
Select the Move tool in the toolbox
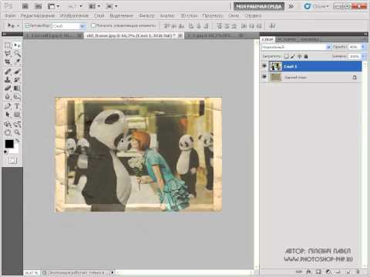(17, 45)
